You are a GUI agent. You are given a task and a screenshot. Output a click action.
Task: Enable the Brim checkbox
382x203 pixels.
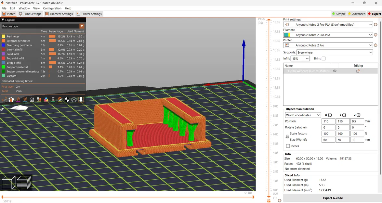[323, 58]
